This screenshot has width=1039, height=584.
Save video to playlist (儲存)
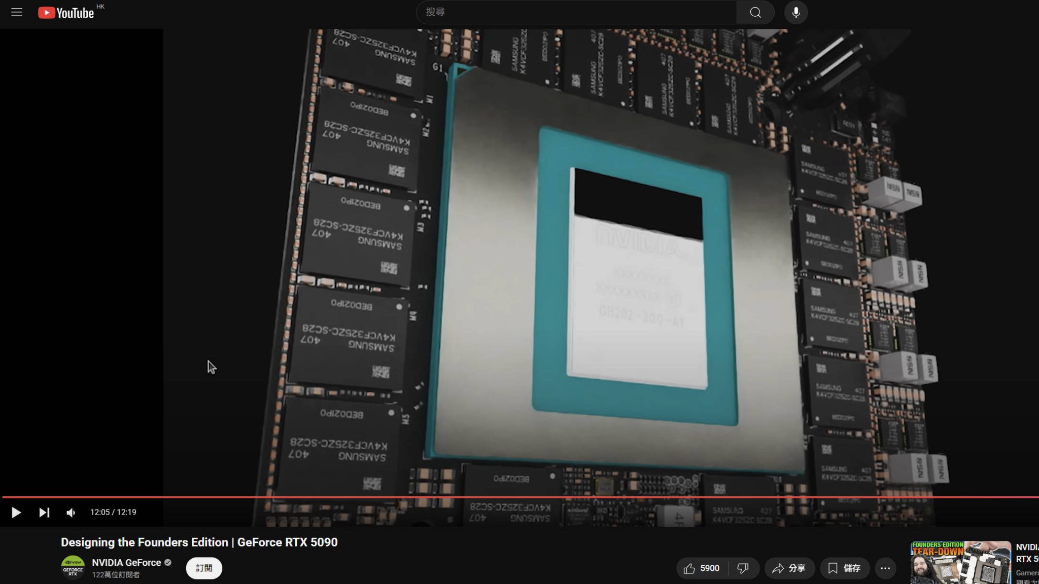pos(844,568)
